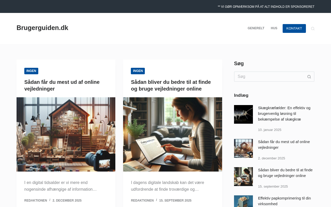
Task: Open Redaktionen author link dated 15. September 2025
Action: pyautogui.click(x=142, y=201)
